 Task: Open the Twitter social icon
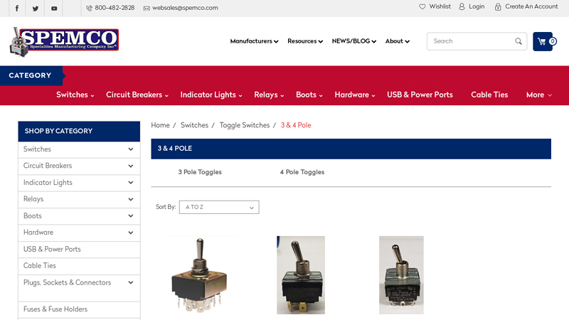coord(35,9)
